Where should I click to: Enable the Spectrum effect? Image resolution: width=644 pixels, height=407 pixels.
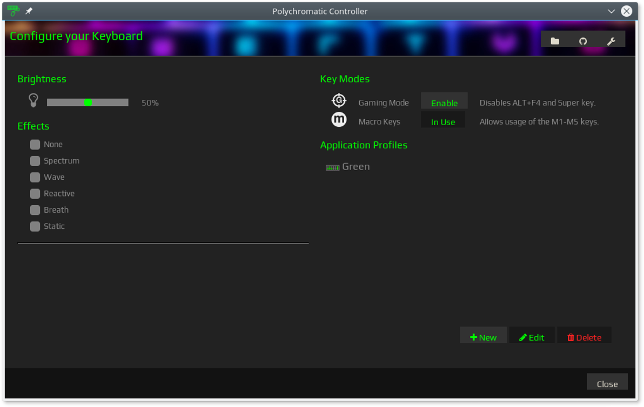coord(35,161)
